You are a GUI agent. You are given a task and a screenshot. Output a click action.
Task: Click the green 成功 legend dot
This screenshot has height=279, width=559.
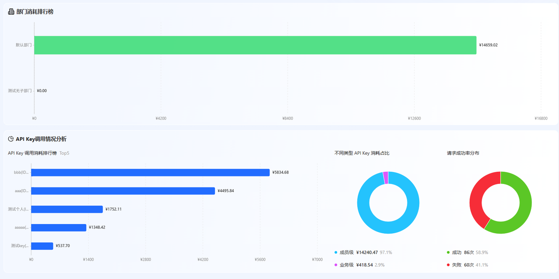point(448,252)
